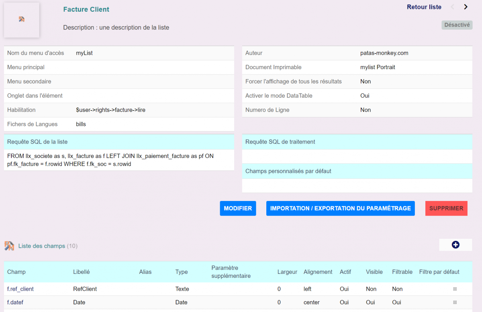Open Importation / Exportation du paramétrage

click(340, 208)
